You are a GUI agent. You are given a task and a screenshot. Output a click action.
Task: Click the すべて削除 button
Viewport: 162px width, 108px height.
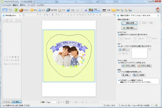tap(139, 75)
